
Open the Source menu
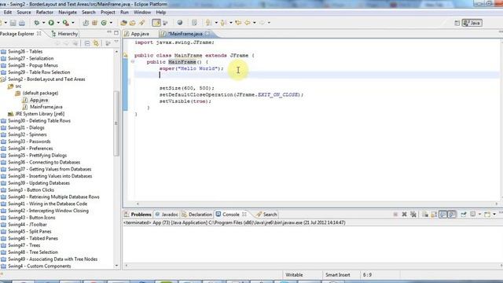click(x=24, y=13)
